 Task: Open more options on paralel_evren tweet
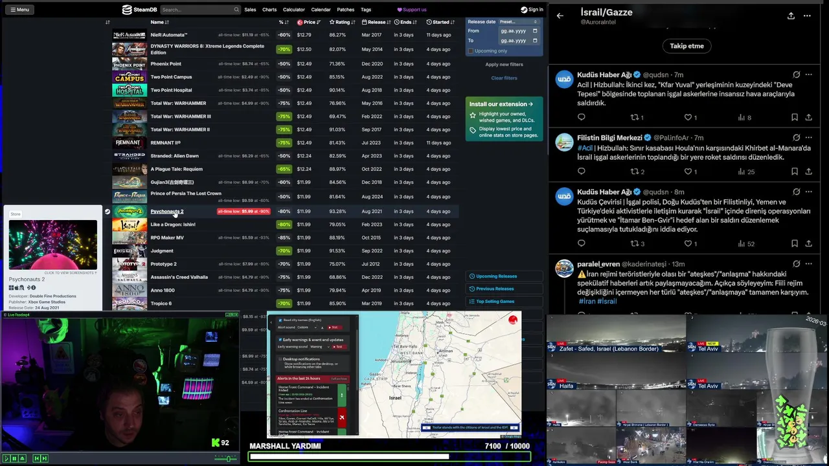(x=808, y=263)
